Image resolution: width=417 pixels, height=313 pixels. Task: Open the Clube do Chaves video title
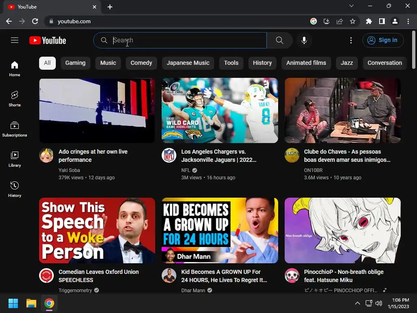(x=347, y=156)
